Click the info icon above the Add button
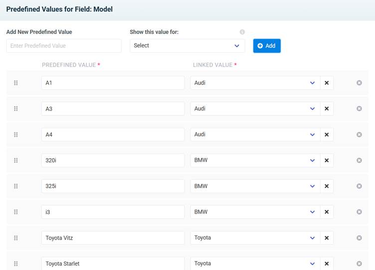375x270 pixels. tap(242, 32)
